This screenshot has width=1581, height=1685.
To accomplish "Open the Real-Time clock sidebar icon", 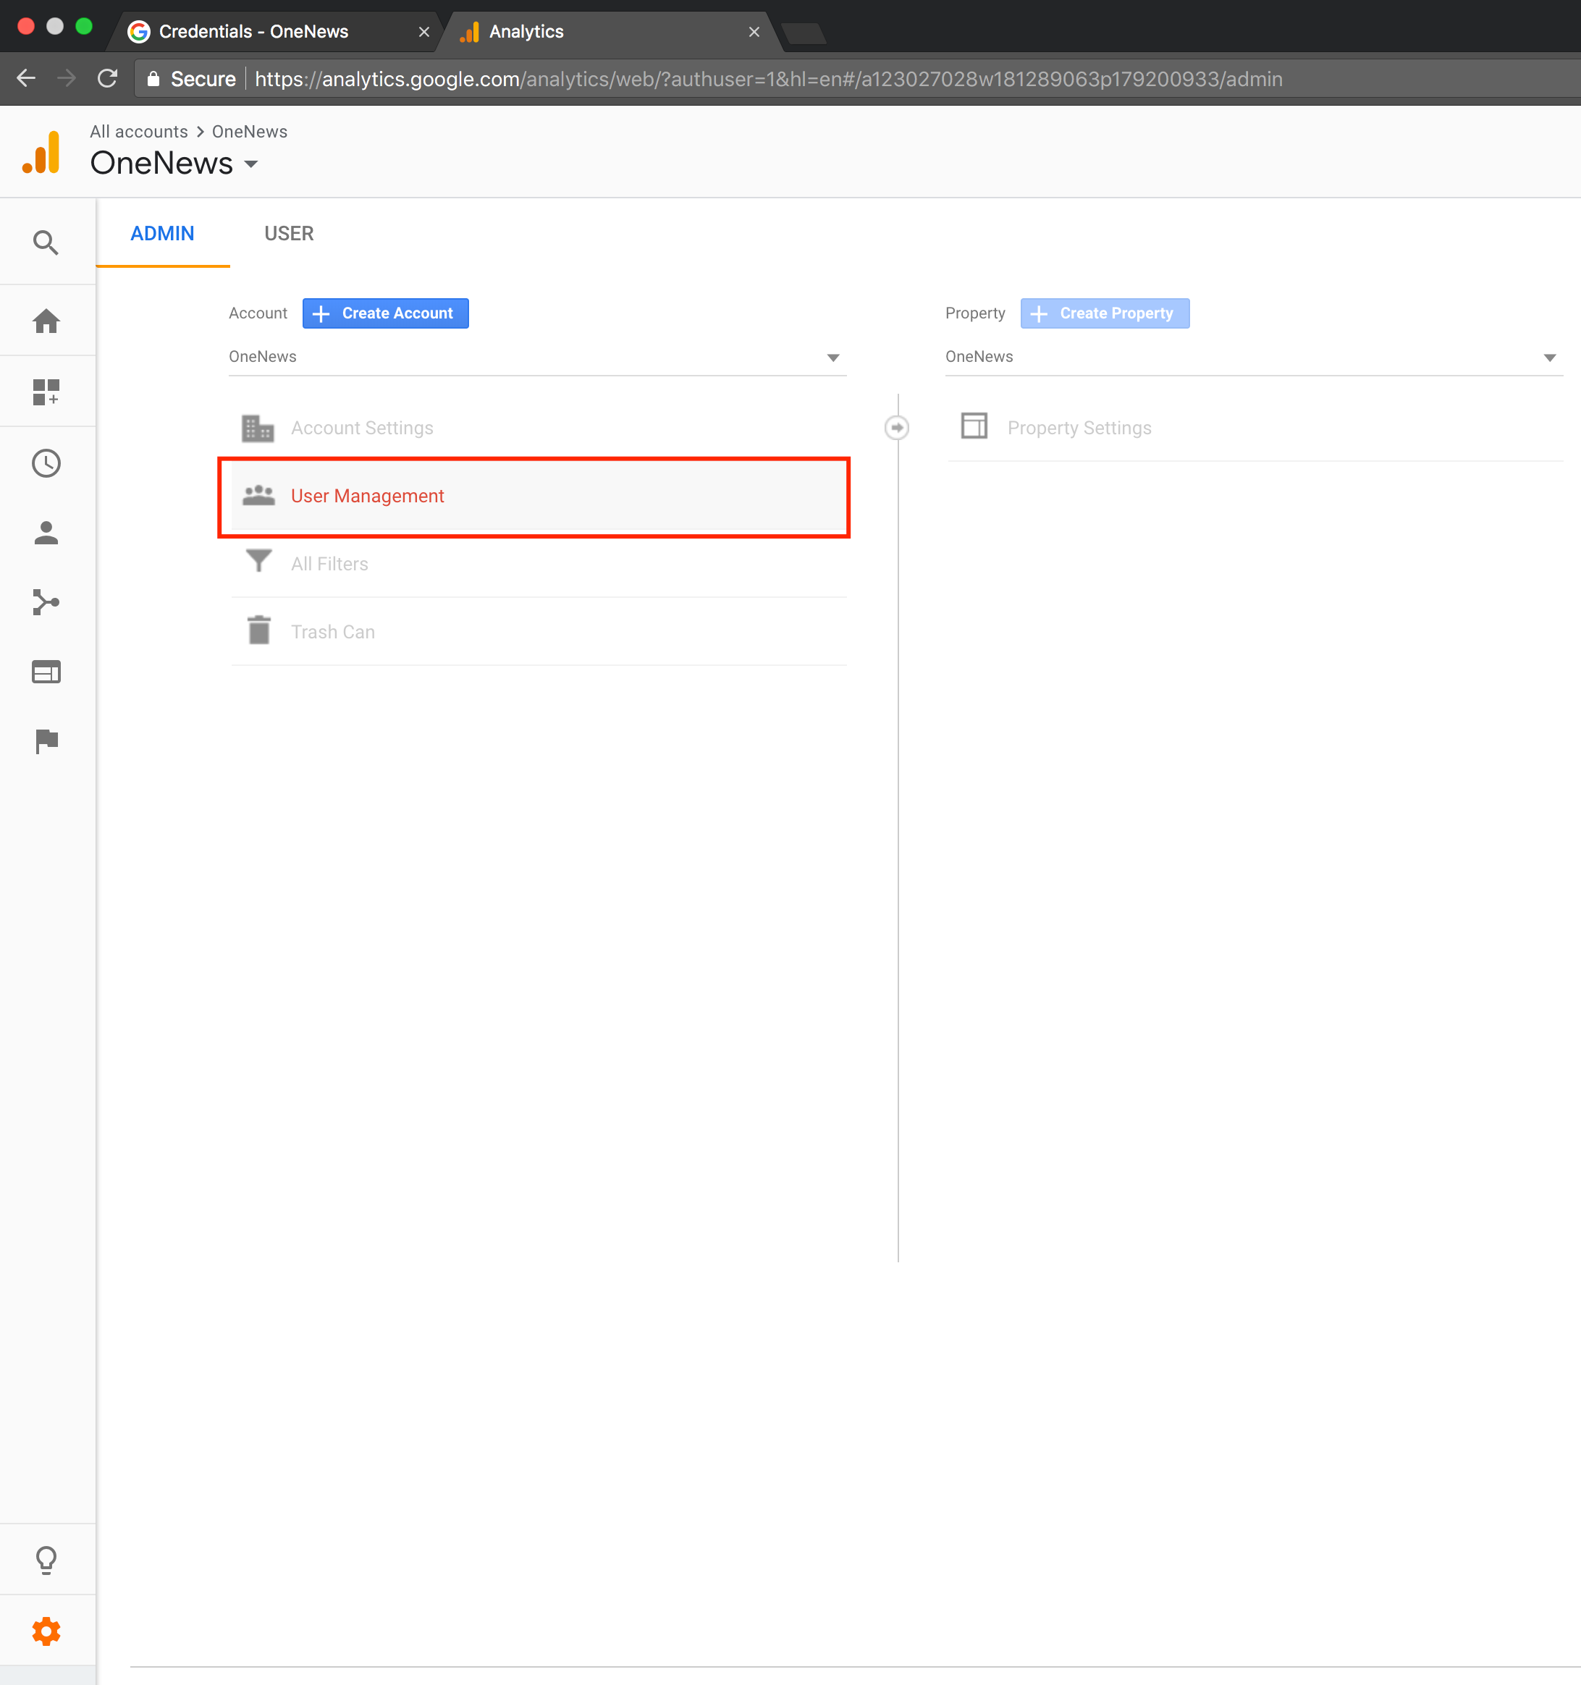I will [46, 463].
